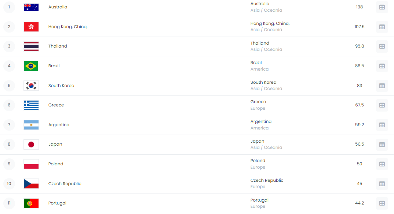This screenshot has width=394, height=214.
Task: Click the Argentina name in the team column
Action: (59, 125)
